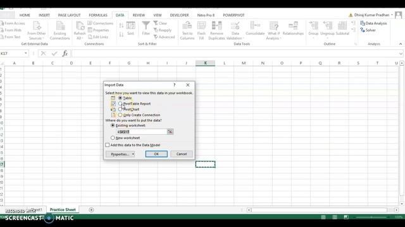
Task: Open Refresh All dropdown
Action: (80, 31)
